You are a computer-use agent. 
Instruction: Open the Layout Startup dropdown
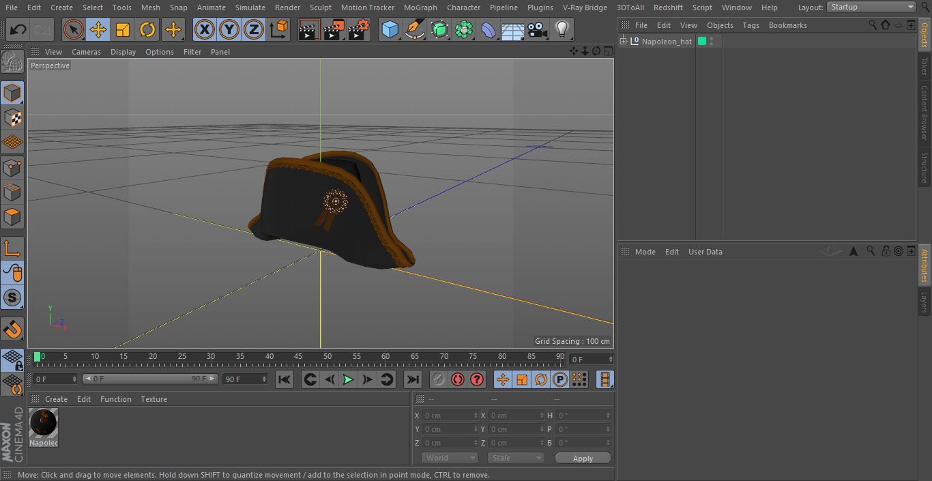coord(871,7)
